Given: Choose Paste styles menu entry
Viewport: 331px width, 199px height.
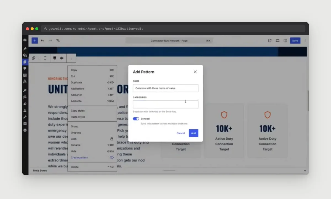Looking at the screenshot, I should tap(92, 117).
